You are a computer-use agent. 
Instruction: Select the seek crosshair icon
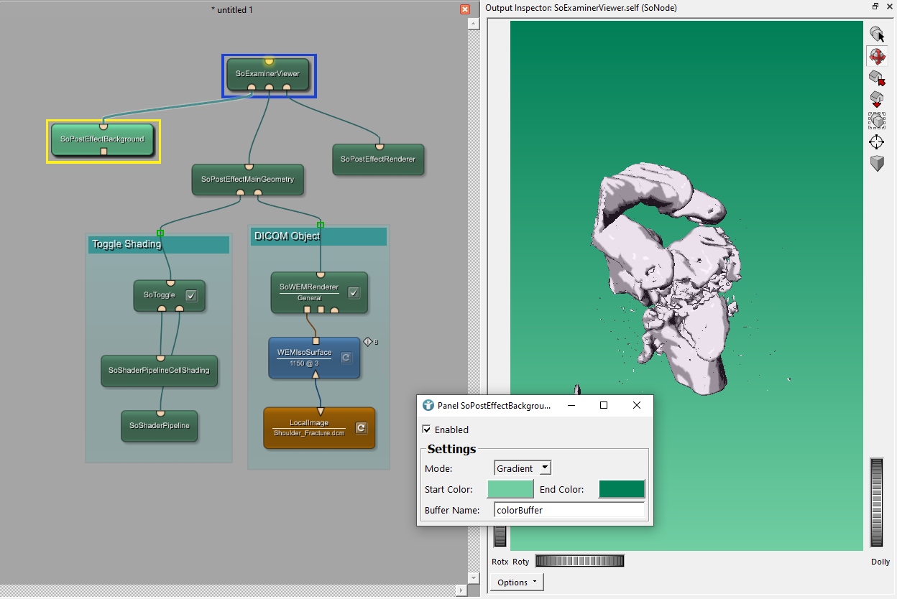click(x=877, y=141)
